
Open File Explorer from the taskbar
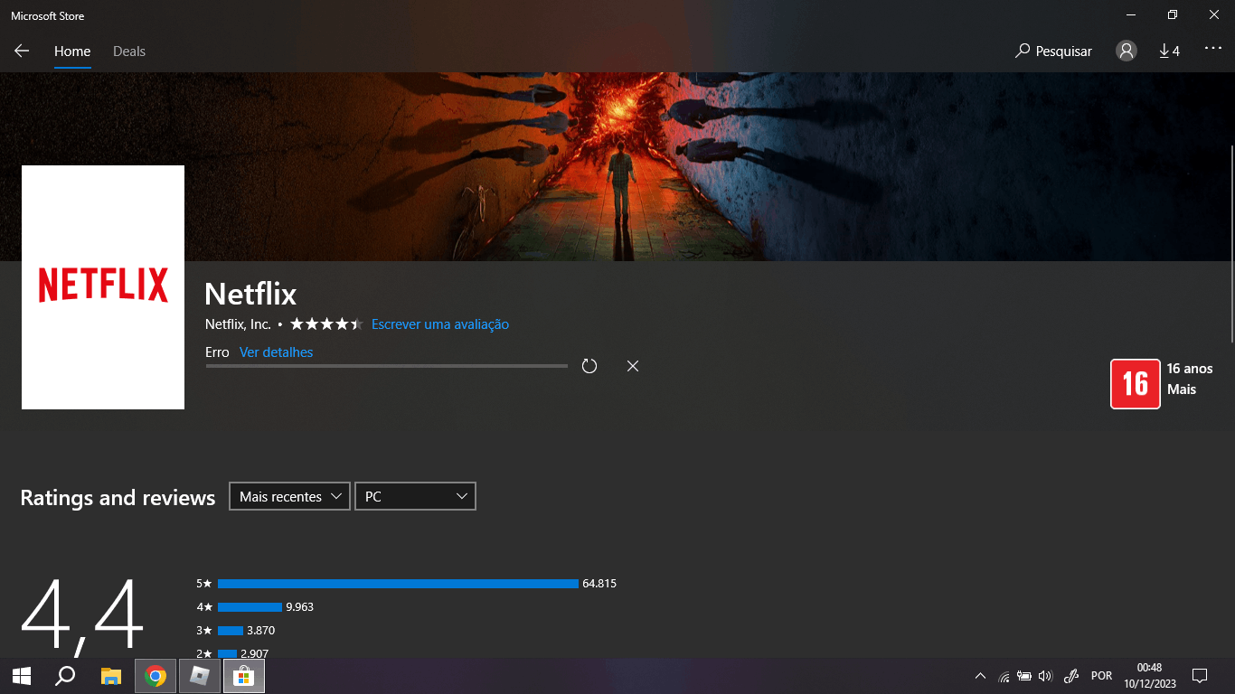click(x=111, y=676)
